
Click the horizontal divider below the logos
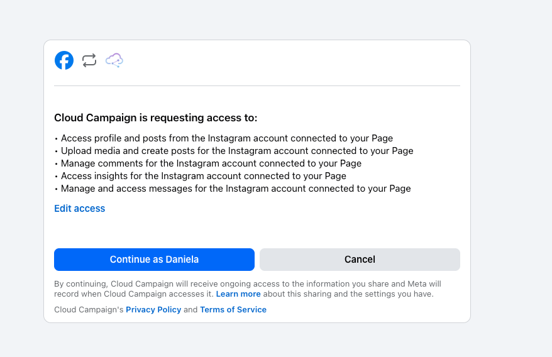pyautogui.click(x=257, y=85)
